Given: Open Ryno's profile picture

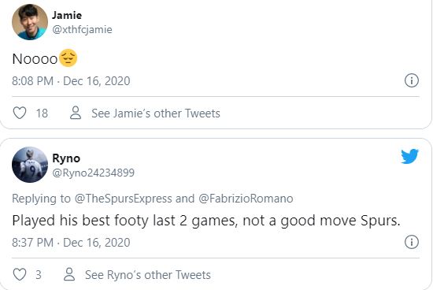Looking at the screenshot, I should 30,165.
